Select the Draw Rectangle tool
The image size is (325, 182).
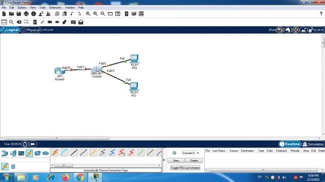click(x=50, y=22)
